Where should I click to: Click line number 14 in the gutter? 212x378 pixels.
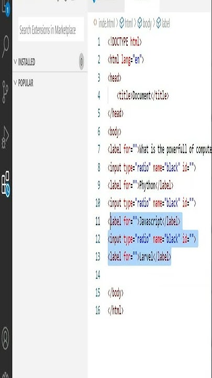coord(97,275)
